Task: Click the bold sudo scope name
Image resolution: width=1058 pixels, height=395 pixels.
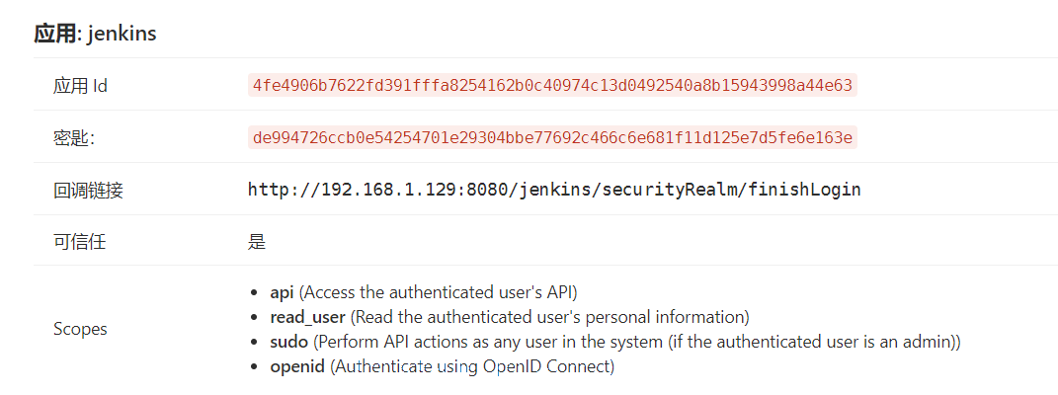Action: [x=289, y=343]
